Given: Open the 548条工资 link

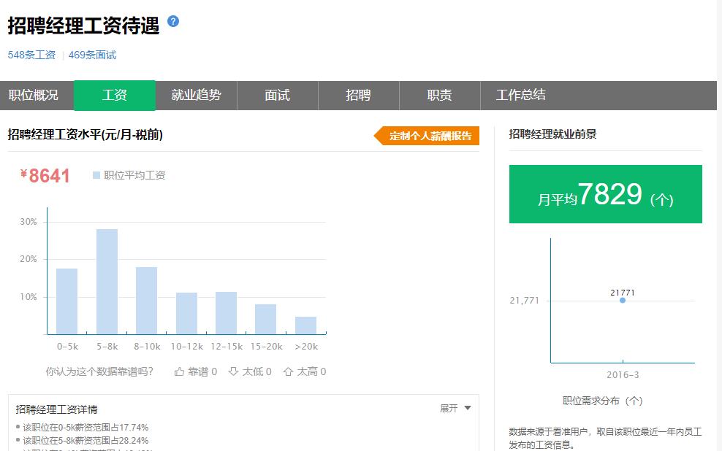Looking at the screenshot, I should point(31,54).
